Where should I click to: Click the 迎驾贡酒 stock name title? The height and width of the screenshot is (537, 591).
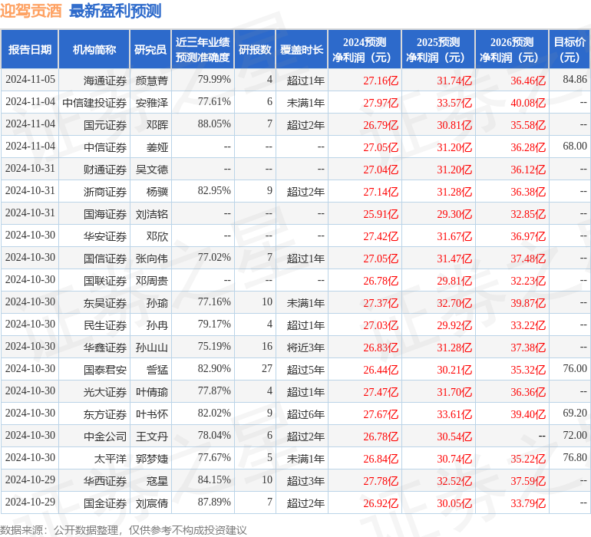click(x=31, y=11)
